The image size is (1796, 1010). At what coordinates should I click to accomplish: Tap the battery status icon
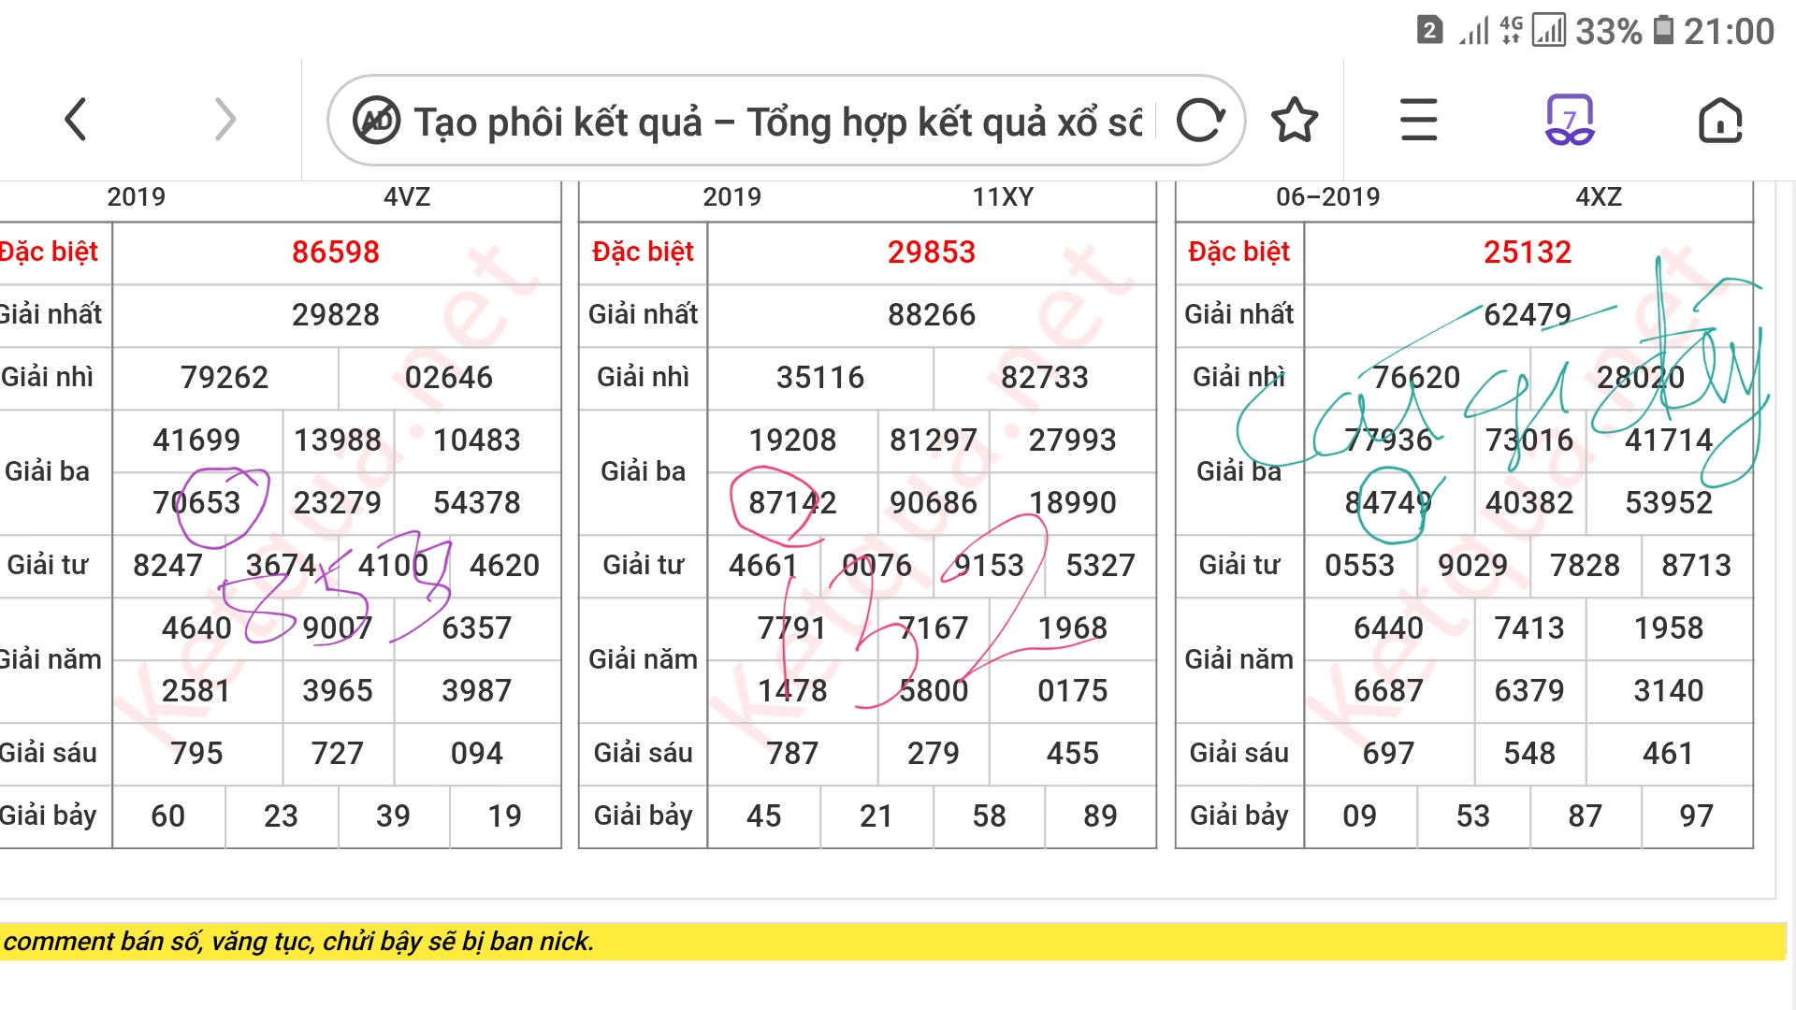point(1663,30)
